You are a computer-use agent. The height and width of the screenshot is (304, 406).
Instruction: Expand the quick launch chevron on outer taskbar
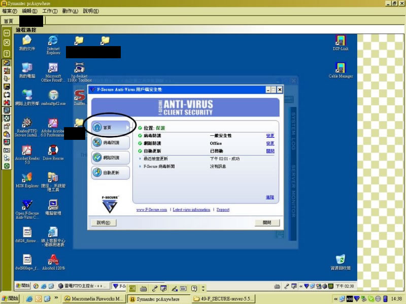click(56, 298)
